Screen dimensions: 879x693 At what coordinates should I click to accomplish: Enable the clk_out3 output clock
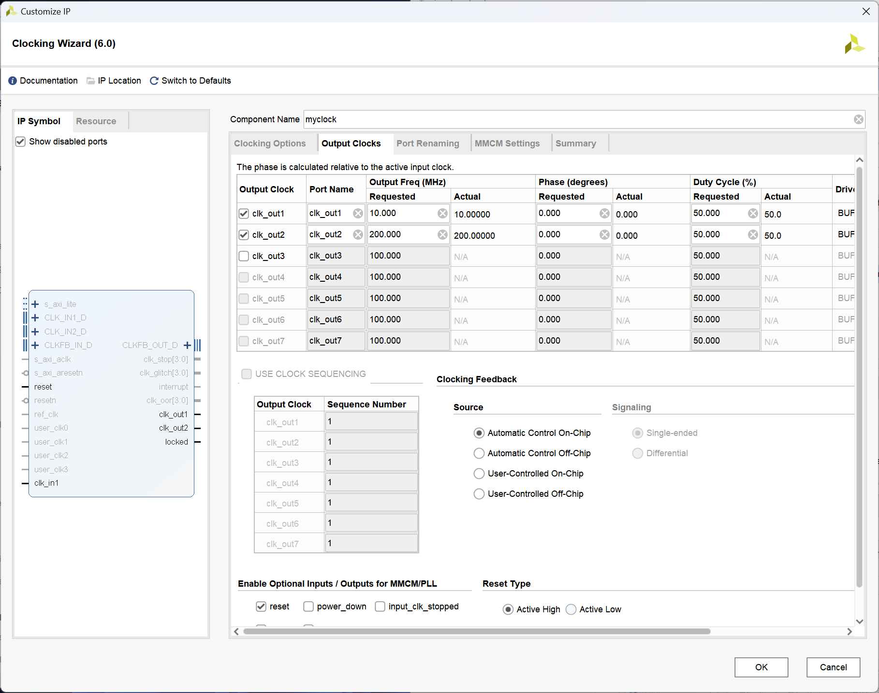(244, 256)
